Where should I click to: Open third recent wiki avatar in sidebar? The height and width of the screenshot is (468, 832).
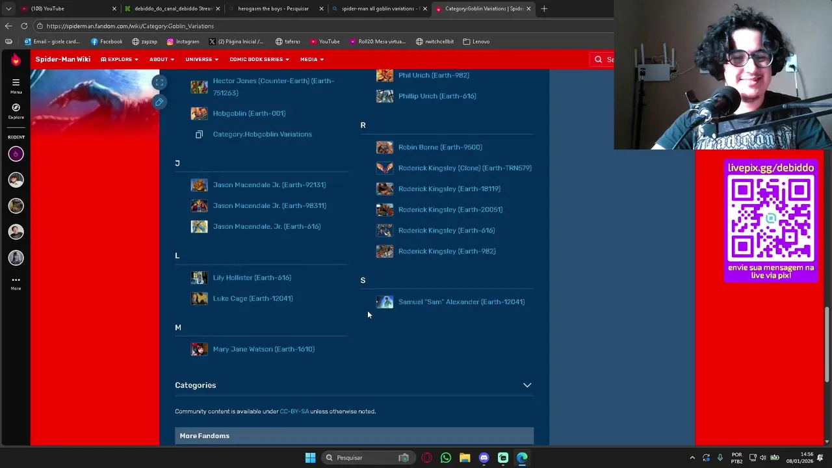point(16,206)
